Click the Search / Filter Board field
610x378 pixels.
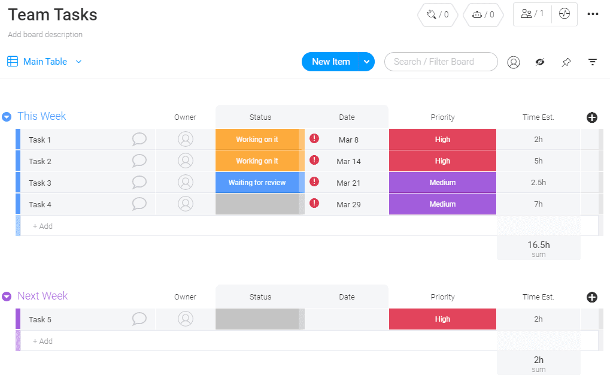441,62
